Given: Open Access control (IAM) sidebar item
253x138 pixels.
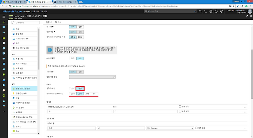Looking at the screenshot, I should [24, 39].
